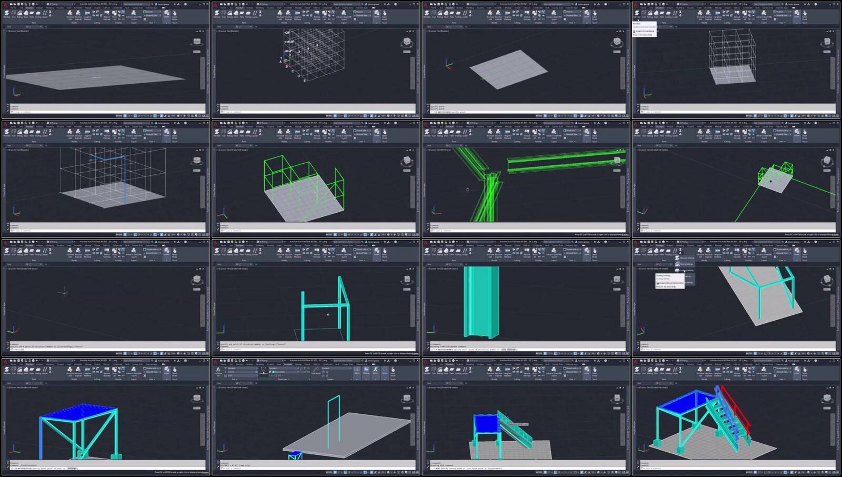Screen dimensions: 842x477
Task: Click the Dimension tool in the Annotate ribbon
Action: (x=264, y=371)
